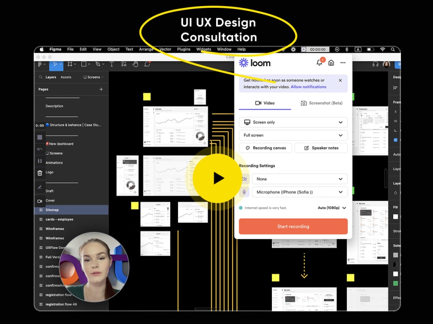Expand the Screens page selector
The width and height of the screenshot is (433, 324).
[94, 77]
